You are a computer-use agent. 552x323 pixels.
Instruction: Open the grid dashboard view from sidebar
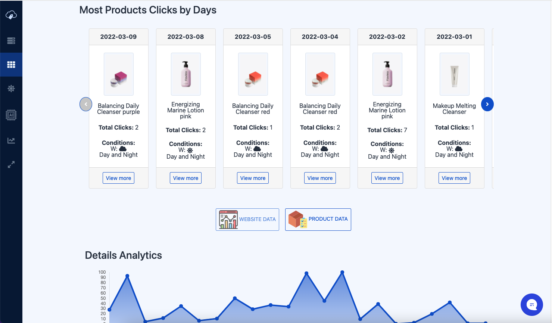tap(11, 64)
